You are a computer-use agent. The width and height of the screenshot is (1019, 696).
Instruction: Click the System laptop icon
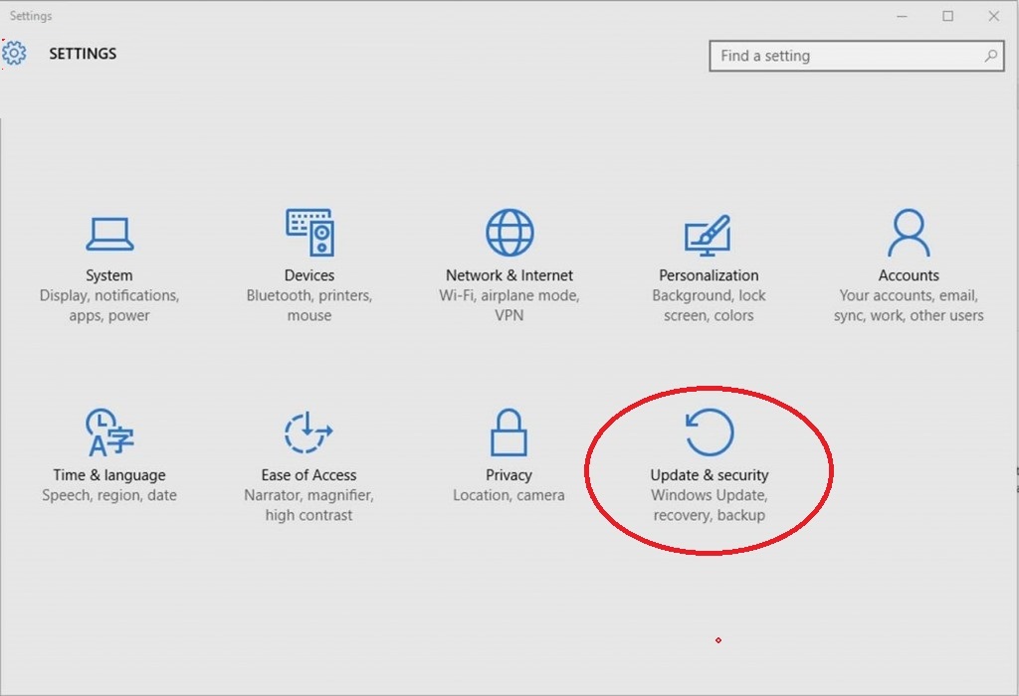click(x=109, y=234)
